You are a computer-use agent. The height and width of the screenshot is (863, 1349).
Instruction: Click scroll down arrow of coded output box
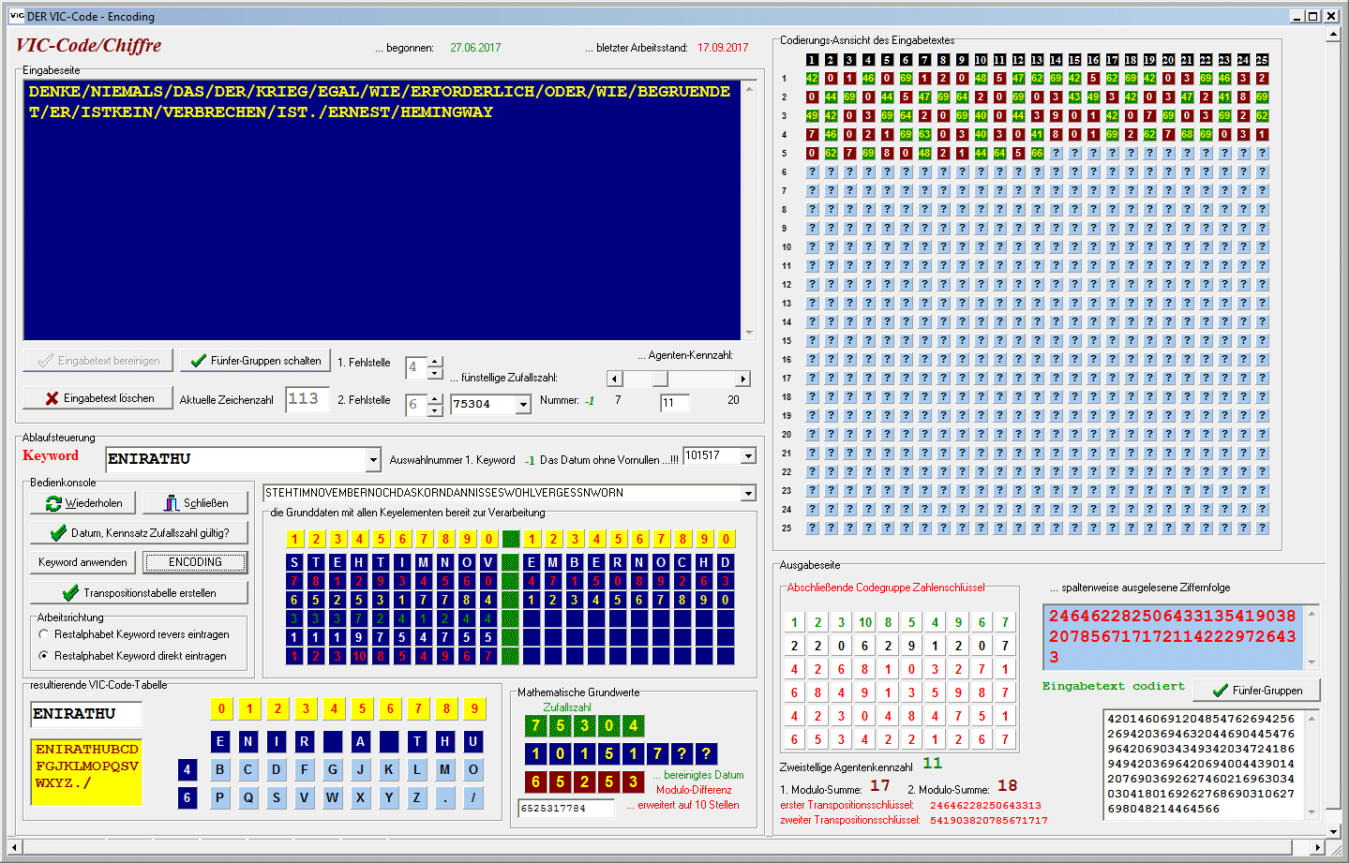(x=1312, y=813)
